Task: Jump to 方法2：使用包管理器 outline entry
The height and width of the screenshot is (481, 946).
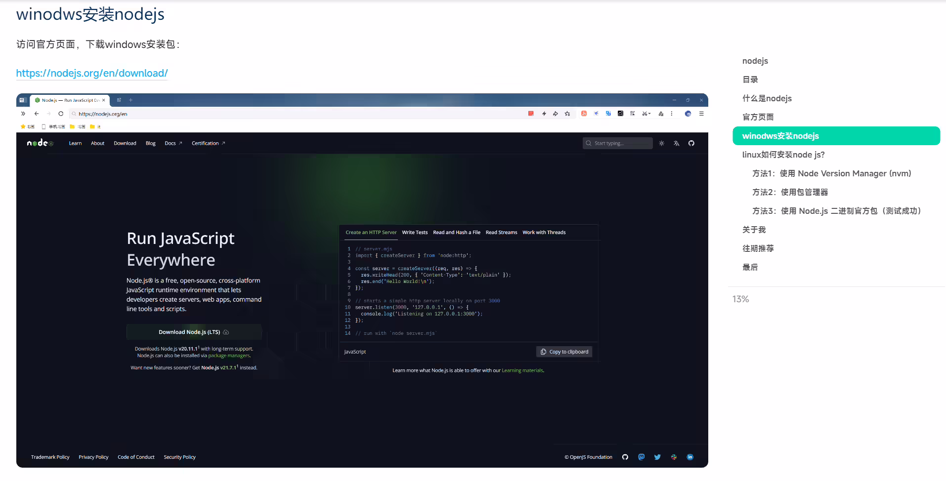Action: [x=790, y=192]
